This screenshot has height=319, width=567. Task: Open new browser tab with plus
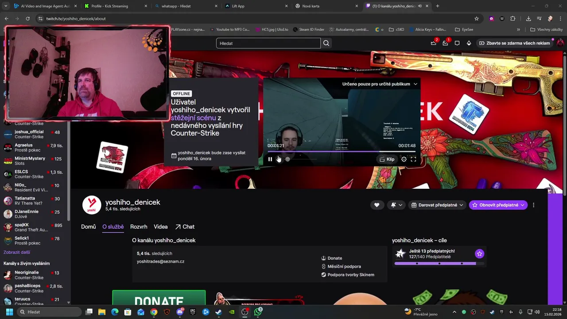point(438,6)
